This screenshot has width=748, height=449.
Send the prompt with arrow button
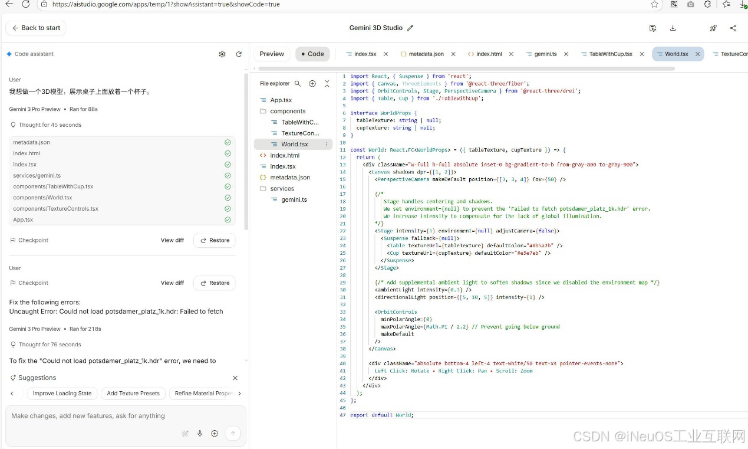tap(233, 434)
